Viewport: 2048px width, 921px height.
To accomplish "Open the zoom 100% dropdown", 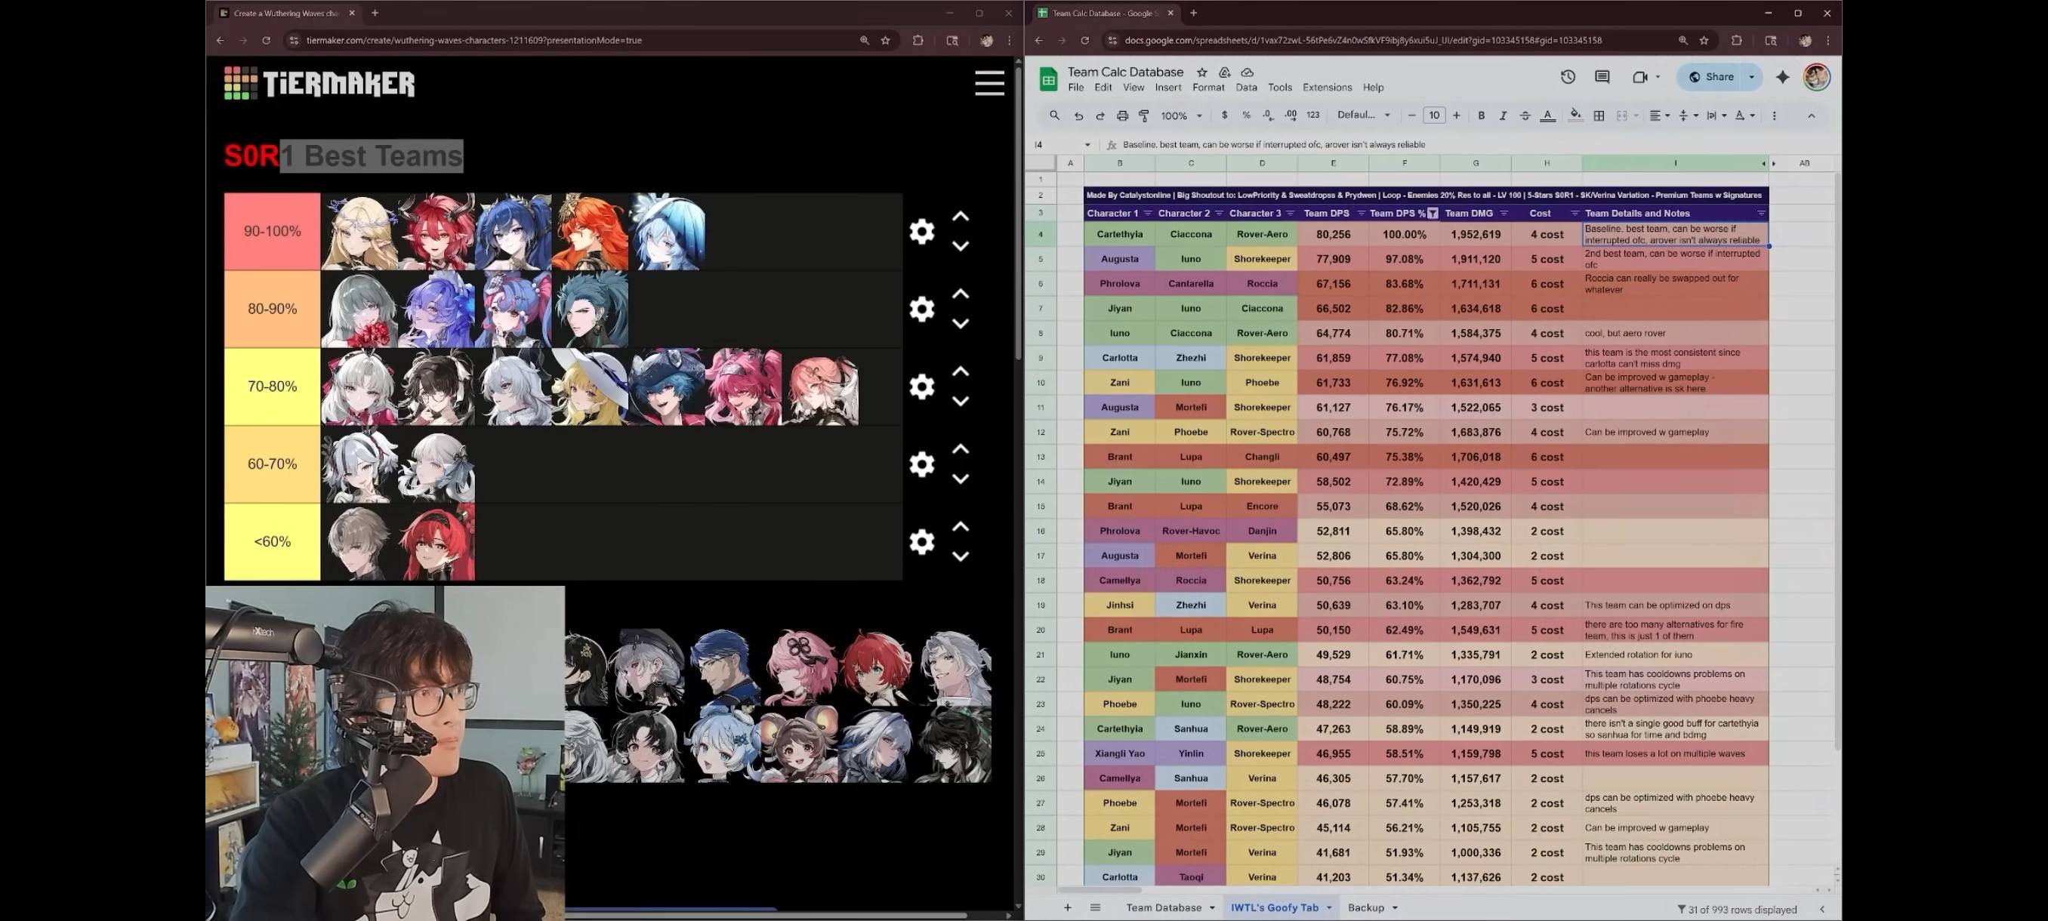I will point(1181,116).
